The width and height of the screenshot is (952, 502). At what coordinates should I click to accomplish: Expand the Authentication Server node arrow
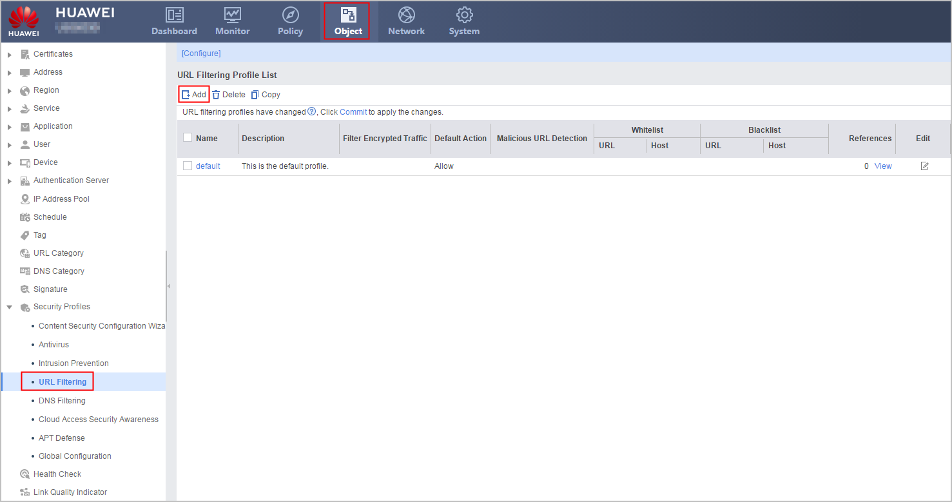tap(10, 181)
